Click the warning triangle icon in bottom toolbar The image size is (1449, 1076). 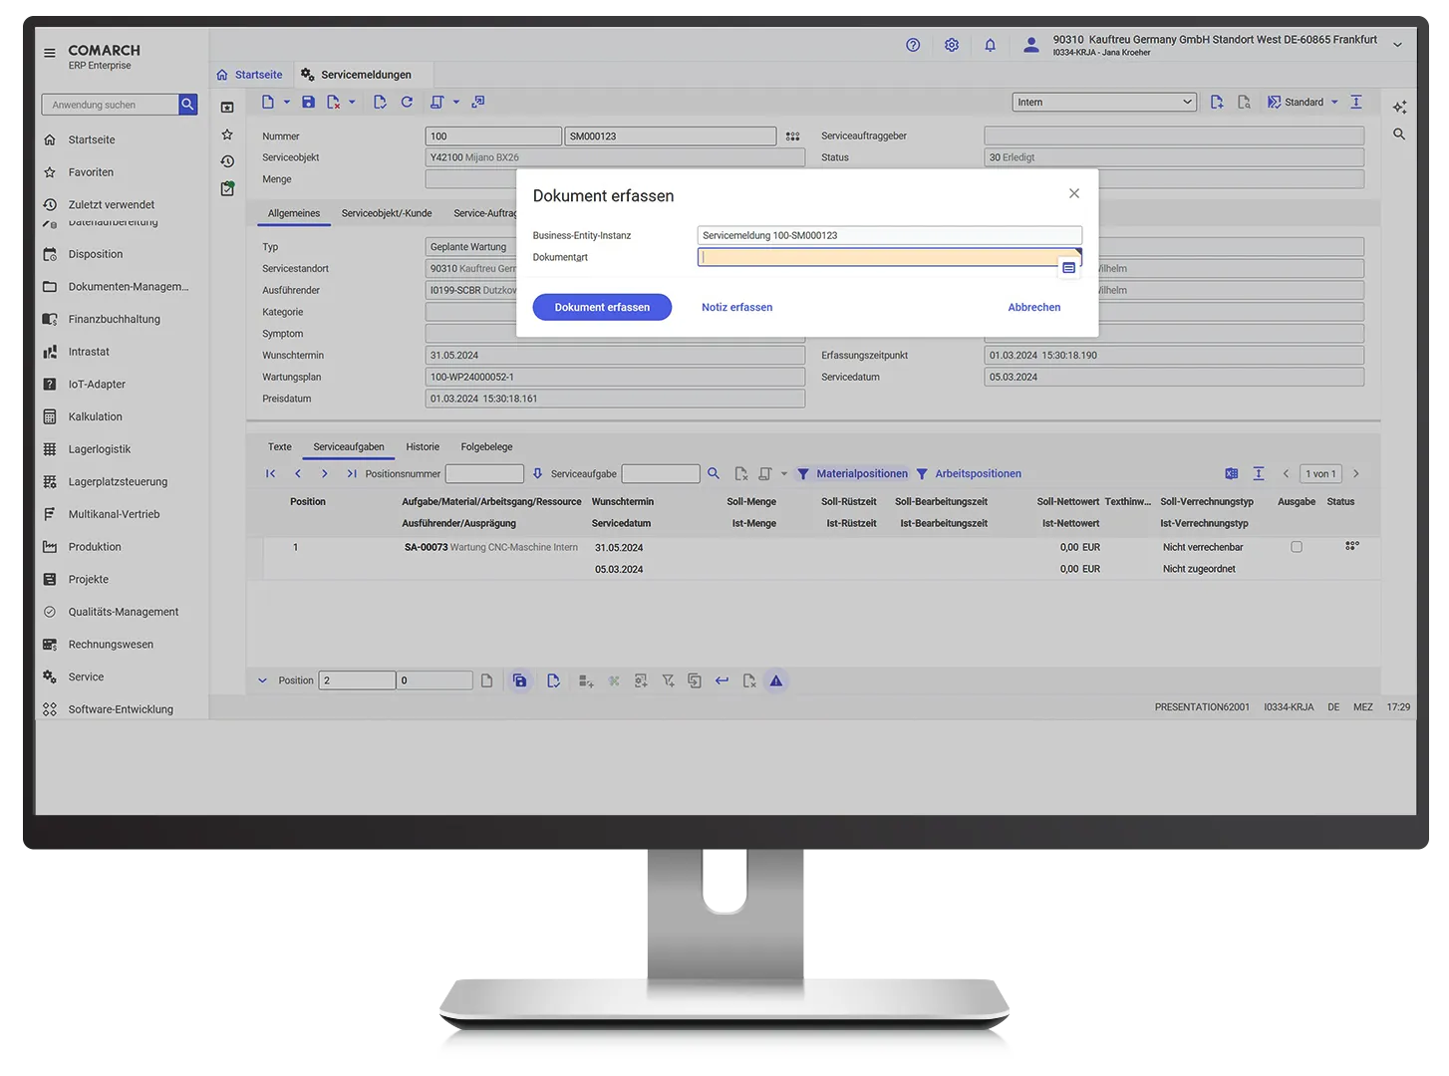[x=776, y=681]
